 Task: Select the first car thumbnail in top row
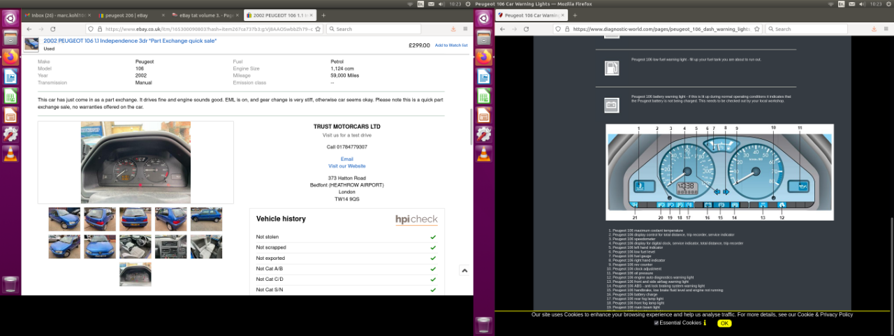(64, 219)
